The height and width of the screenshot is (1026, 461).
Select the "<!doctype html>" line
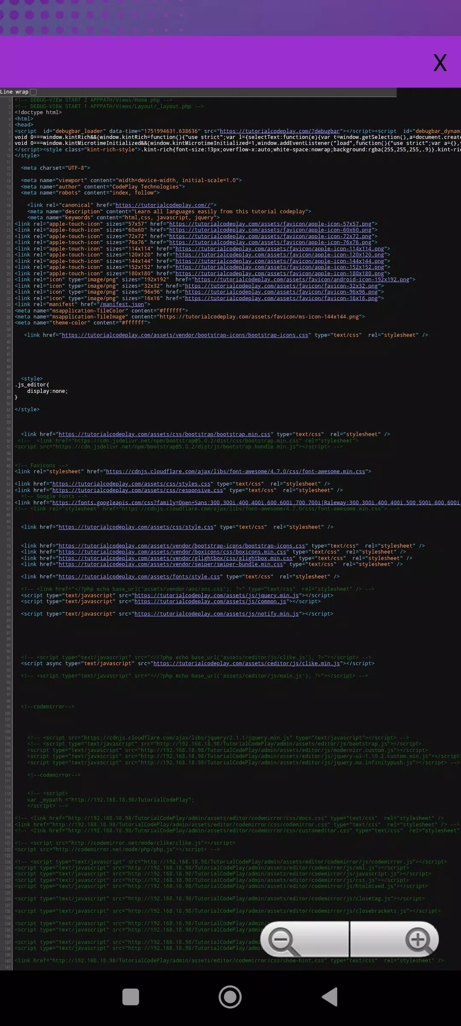click(x=38, y=112)
